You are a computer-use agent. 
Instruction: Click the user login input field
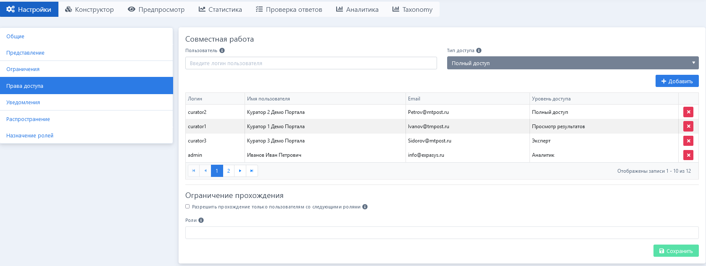point(311,63)
